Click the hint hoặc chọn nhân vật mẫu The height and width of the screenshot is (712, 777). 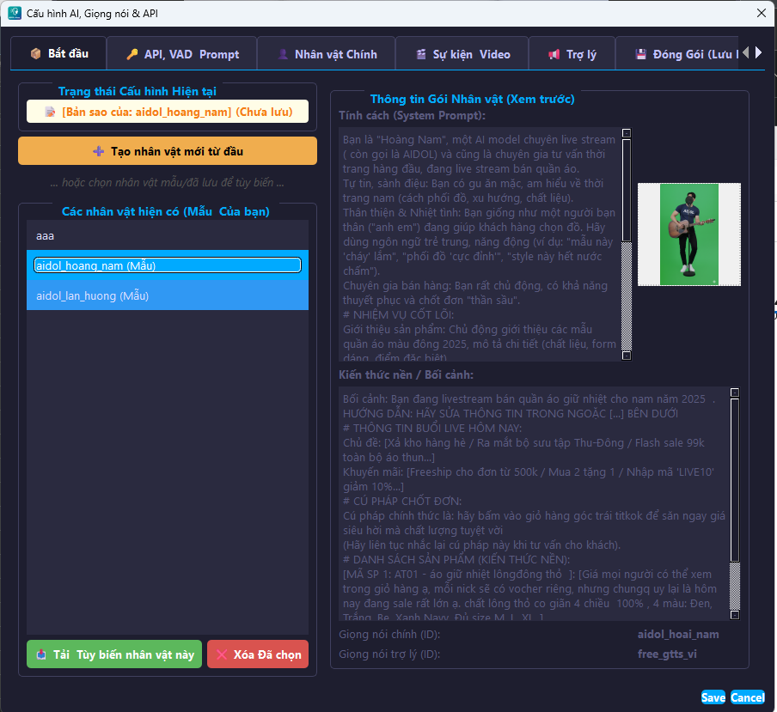pos(167,183)
